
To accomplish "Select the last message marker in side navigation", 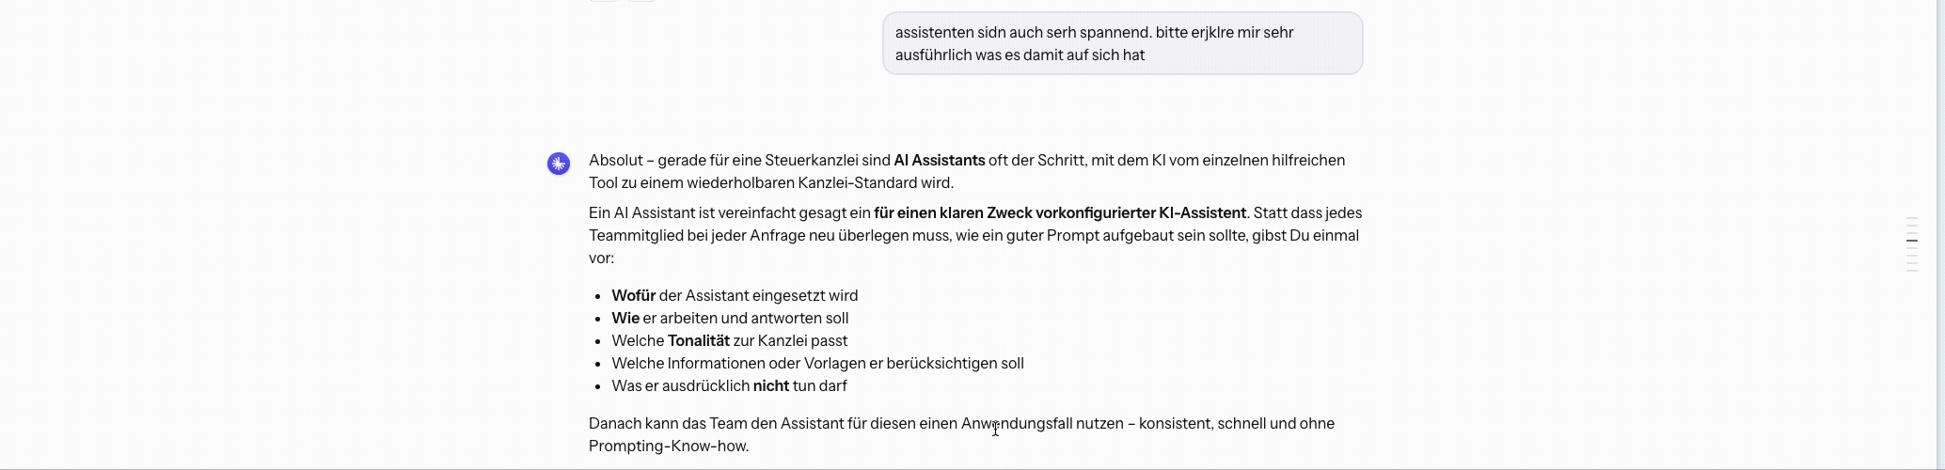I will pos(1912,271).
